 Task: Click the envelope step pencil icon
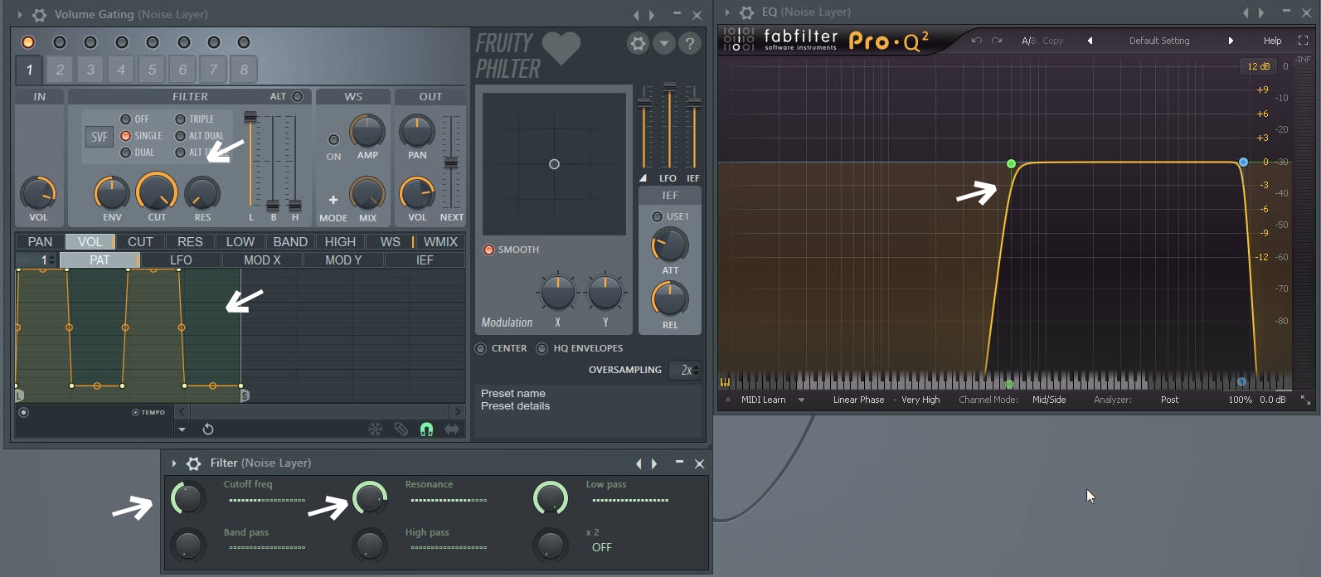coord(401,429)
